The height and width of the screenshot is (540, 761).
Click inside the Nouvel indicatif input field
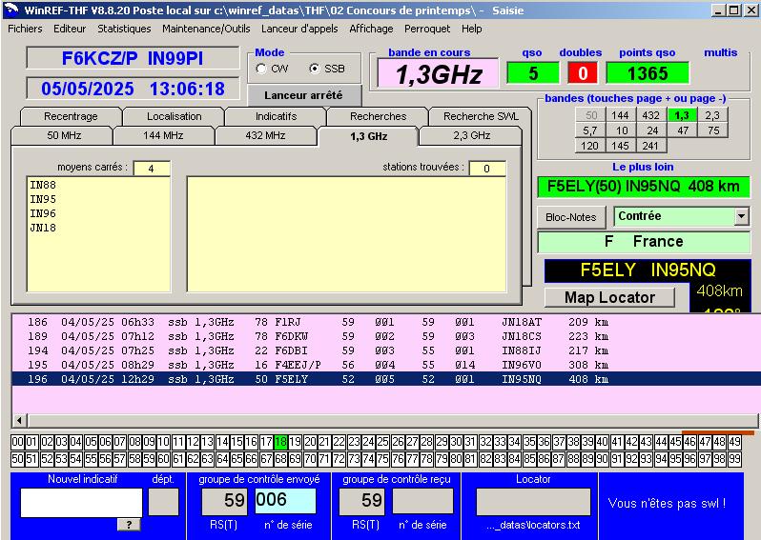(81, 502)
